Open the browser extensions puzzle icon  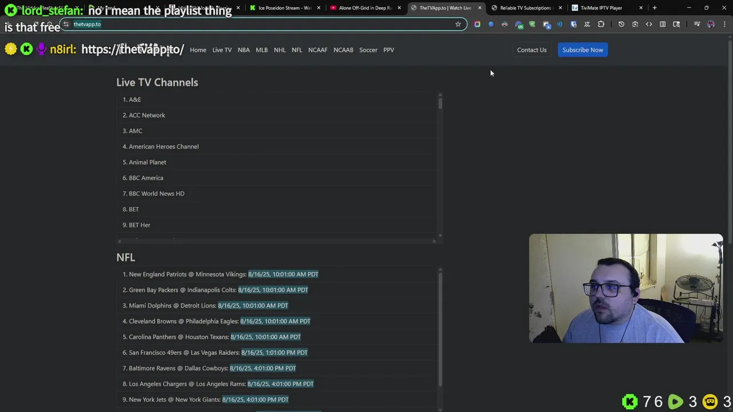click(601, 24)
